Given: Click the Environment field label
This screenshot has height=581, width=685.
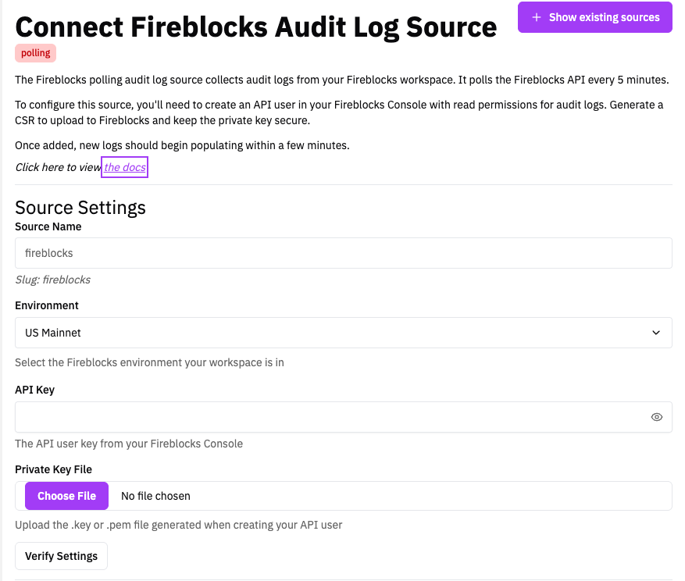Looking at the screenshot, I should click(47, 305).
